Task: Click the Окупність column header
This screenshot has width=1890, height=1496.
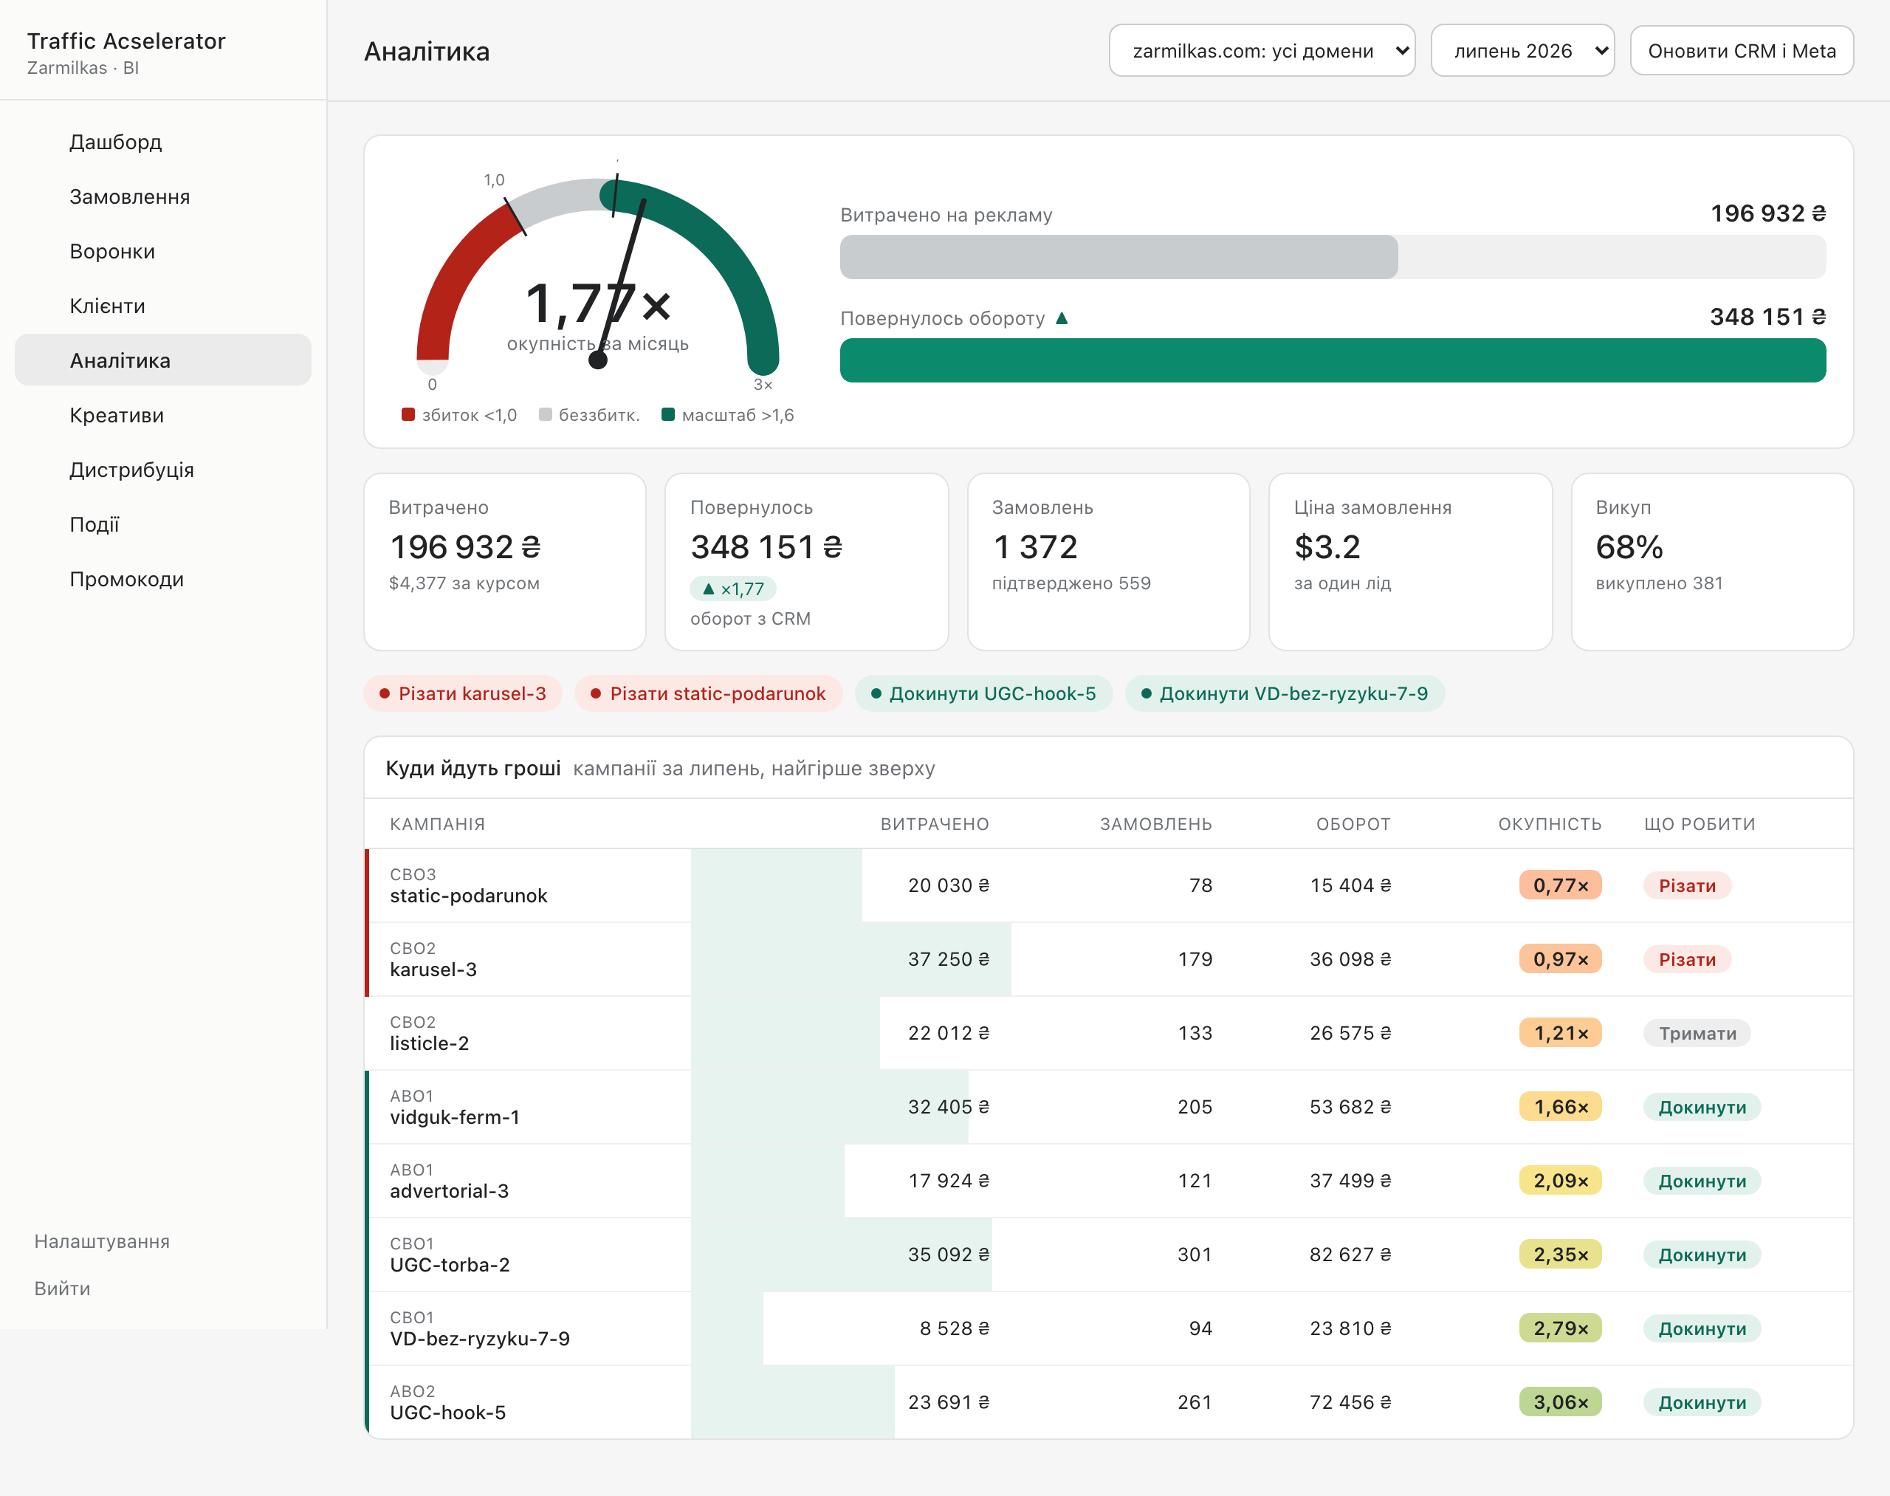Action: click(1550, 824)
